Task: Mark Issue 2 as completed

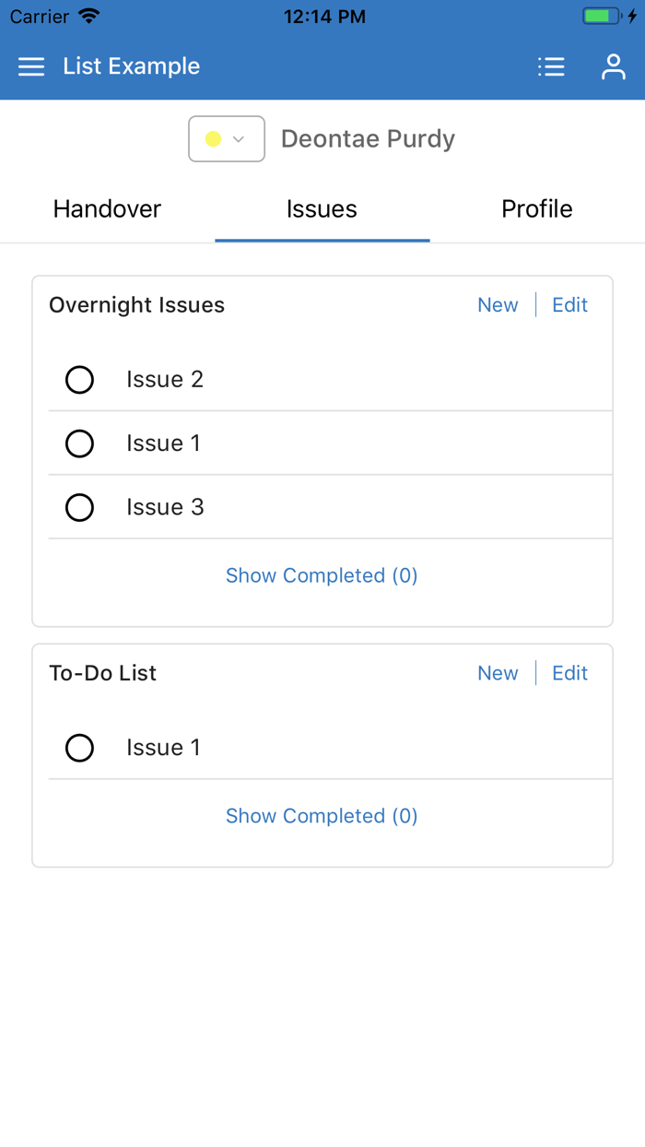Action: pyautogui.click(x=80, y=380)
